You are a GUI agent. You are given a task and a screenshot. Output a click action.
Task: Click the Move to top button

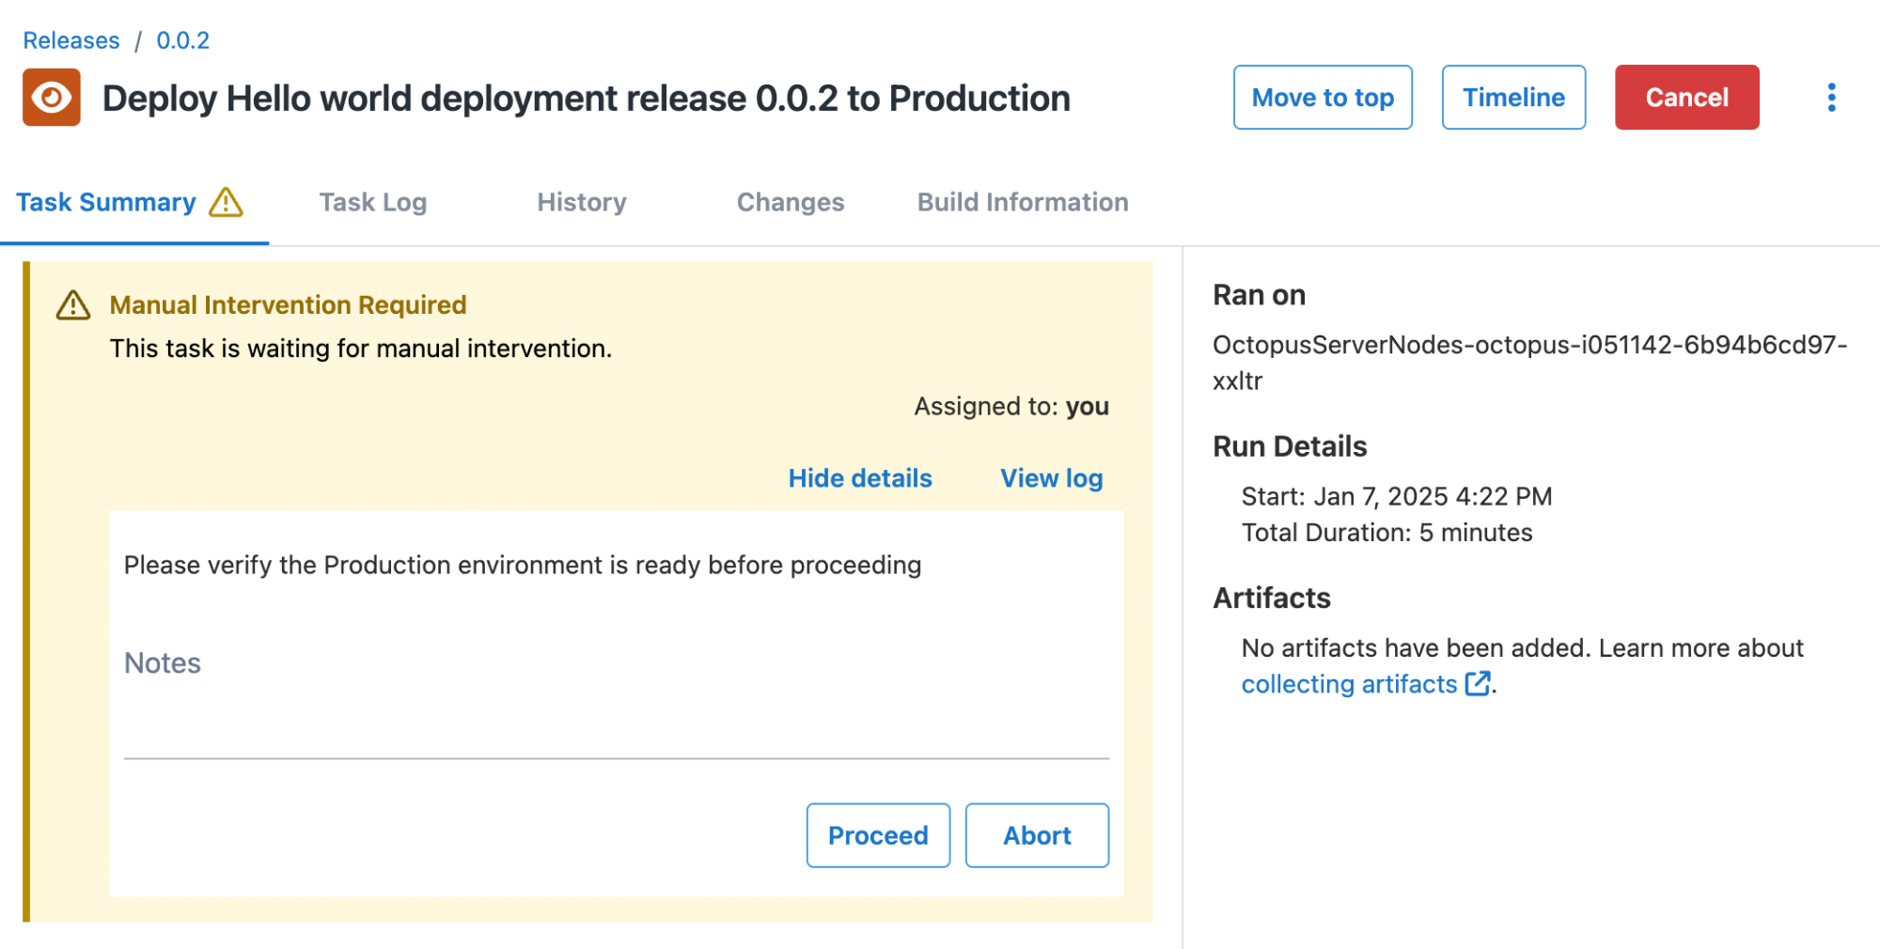[1323, 97]
